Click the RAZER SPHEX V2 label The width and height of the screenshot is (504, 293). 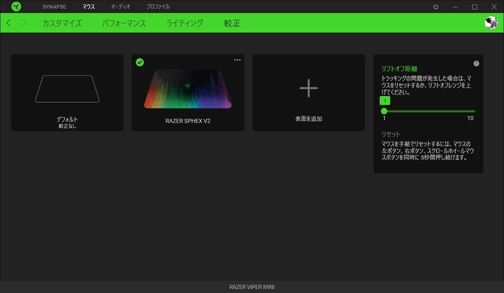pos(188,121)
